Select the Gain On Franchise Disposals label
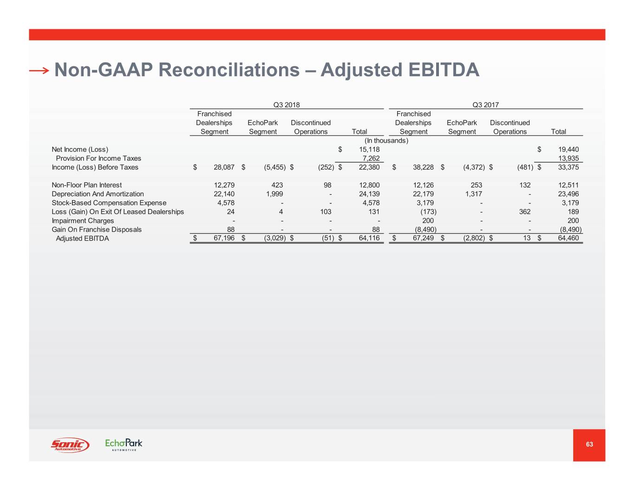The height and width of the screenshot is (490, 634). (x=97, y=229)
